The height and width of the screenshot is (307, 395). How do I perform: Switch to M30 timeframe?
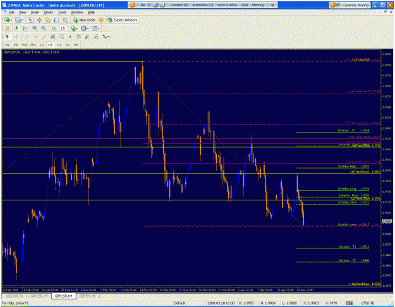(x=33, y=45)
